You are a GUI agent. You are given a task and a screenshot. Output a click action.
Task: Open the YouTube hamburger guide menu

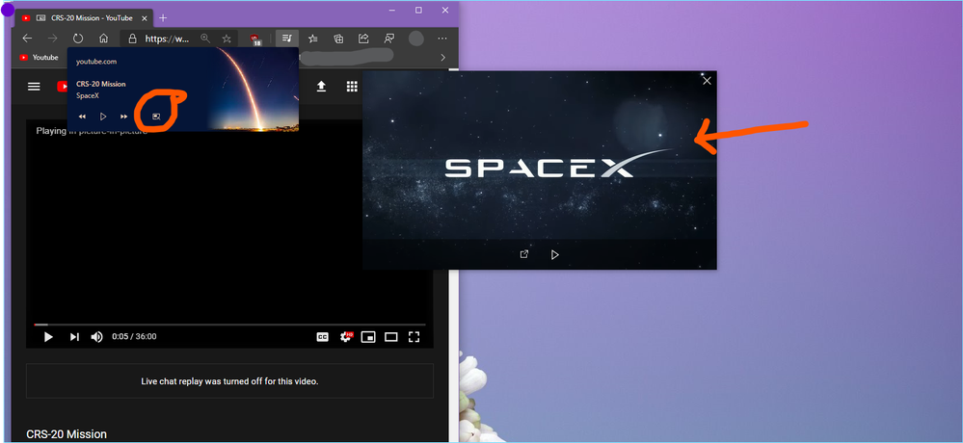(34, 87)
